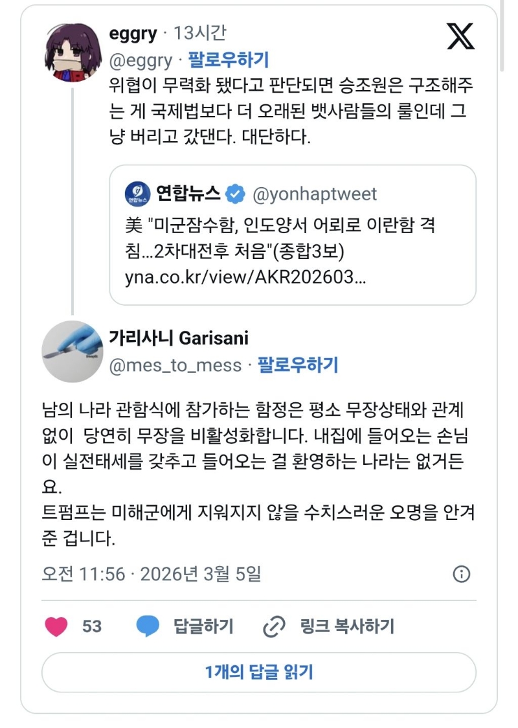The height and width of the screenshot is (728, 518).
Task: Click the 답글하기 reply label
Action: (x=203, y=626)
